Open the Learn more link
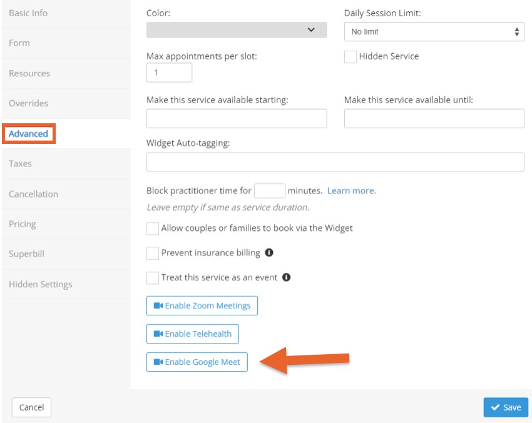This screenshot has width=532, height=423. pyautogui.click(x=351, y=191)
